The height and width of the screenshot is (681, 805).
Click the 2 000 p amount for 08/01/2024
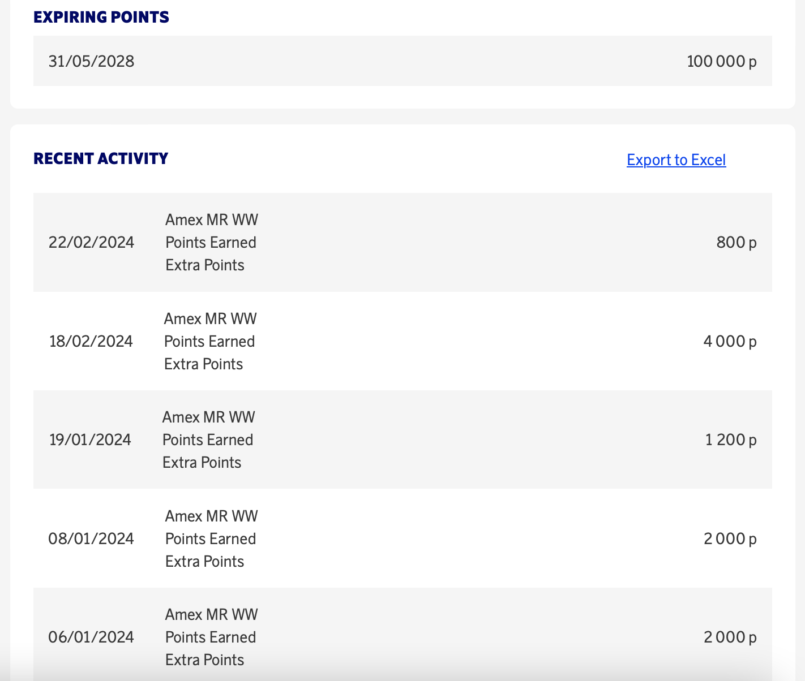tap(730, 538)
